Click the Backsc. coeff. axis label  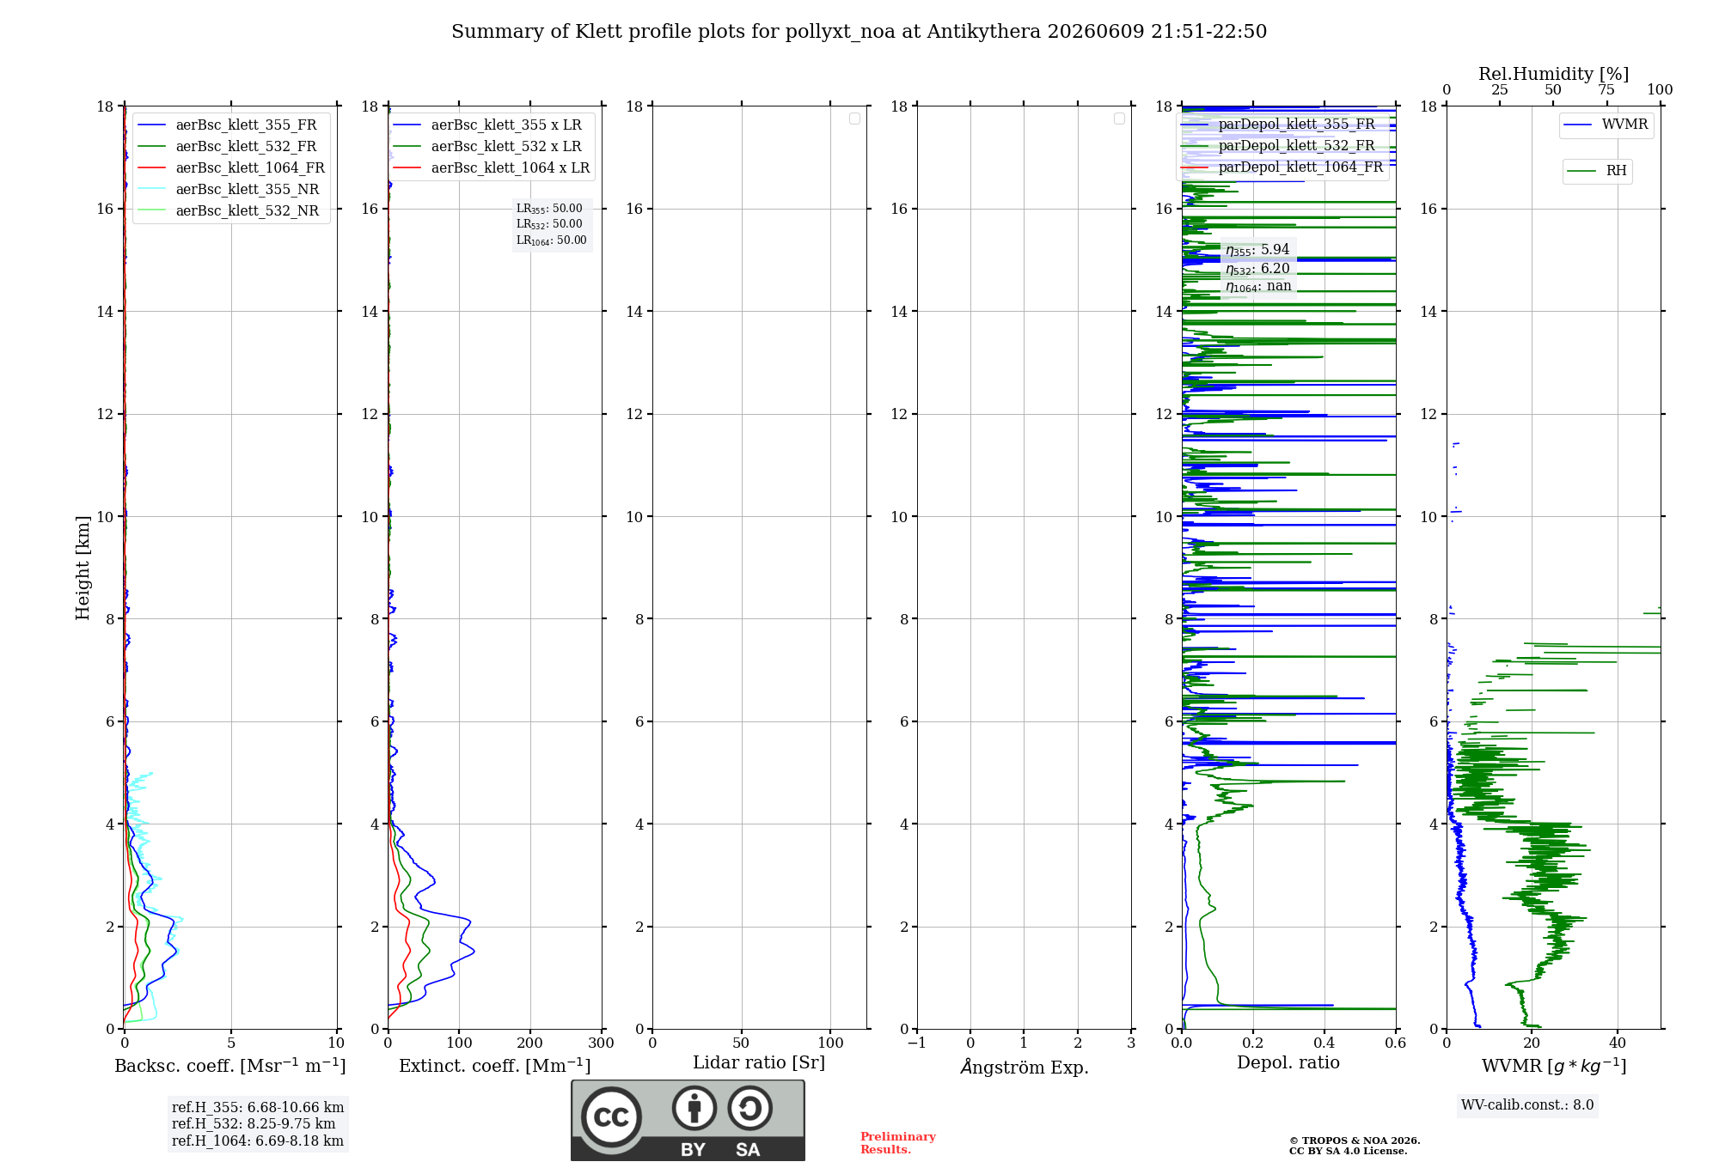230,1066
